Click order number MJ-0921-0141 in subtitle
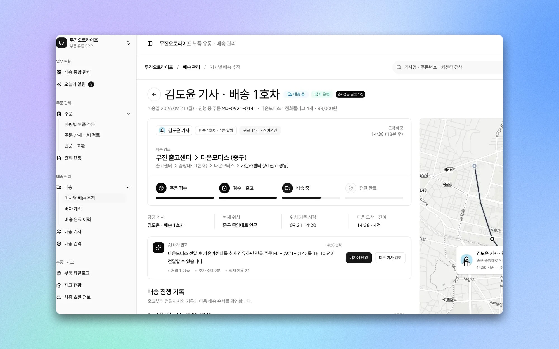 [239, 109]
